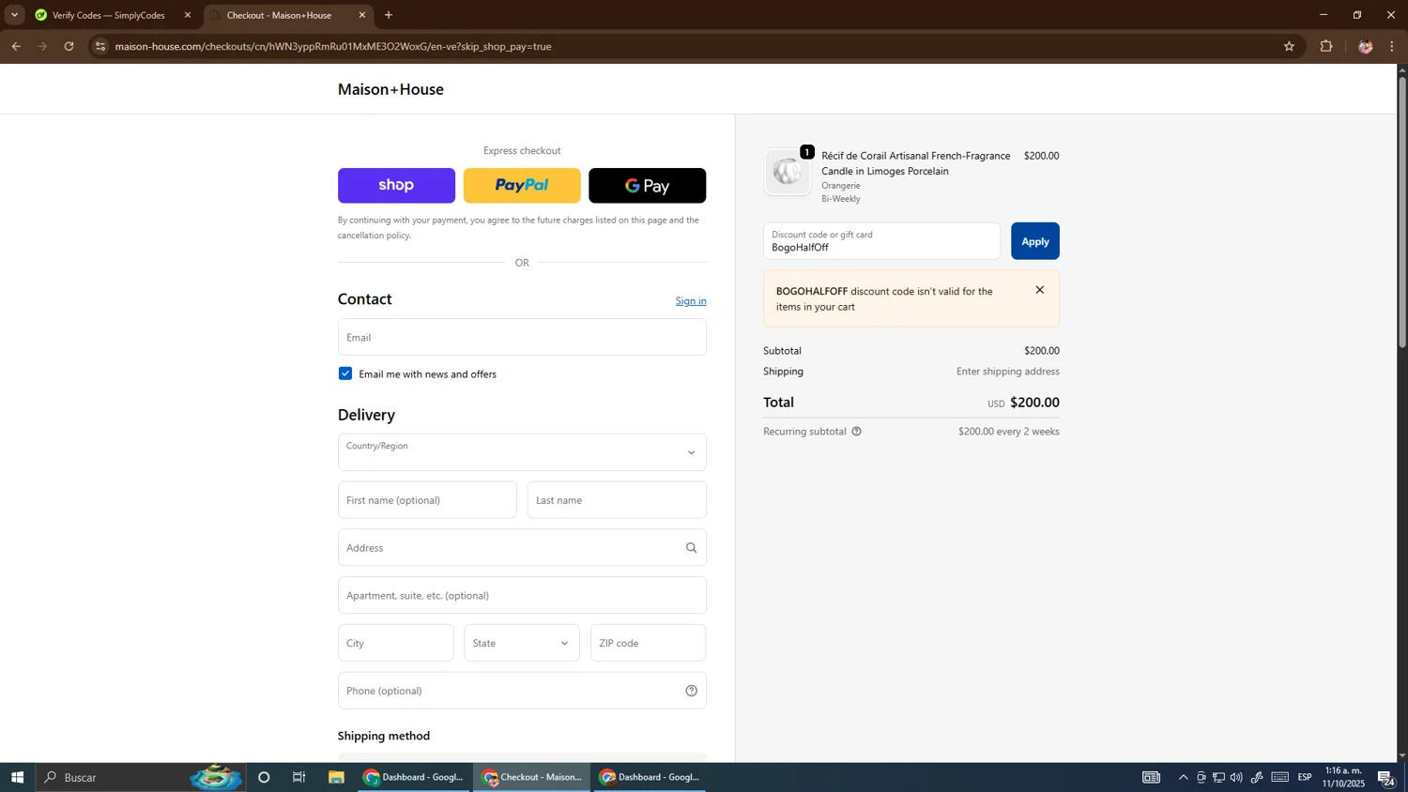This screenshot has height=792, width=1408.
Task: Open the volume speaker tray icon
Action: 1236,777
